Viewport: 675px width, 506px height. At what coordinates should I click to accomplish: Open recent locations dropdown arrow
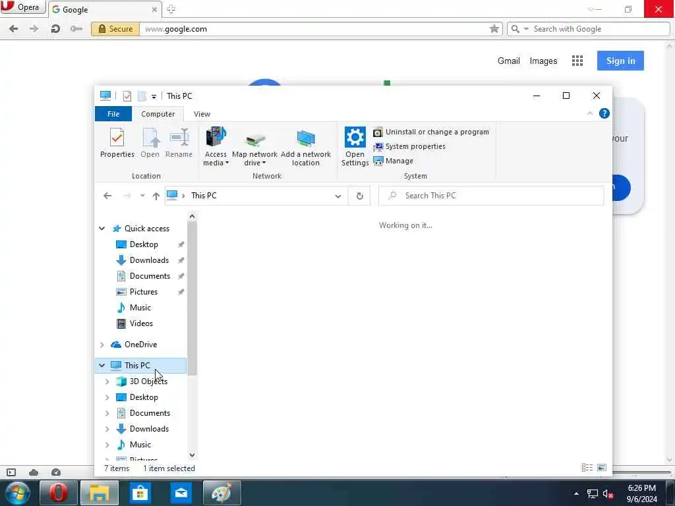click(x=142, y=196)
